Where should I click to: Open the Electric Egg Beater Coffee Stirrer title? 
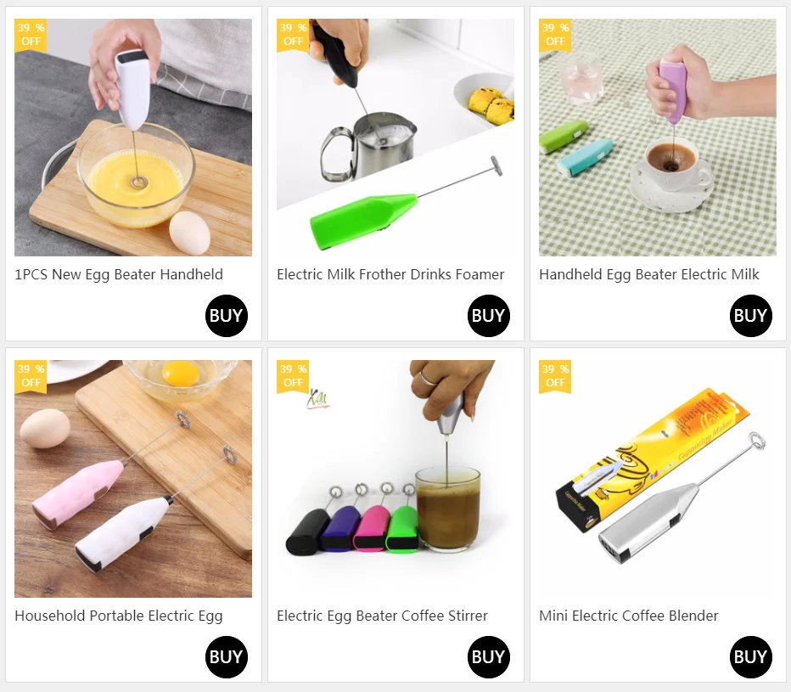383,616
